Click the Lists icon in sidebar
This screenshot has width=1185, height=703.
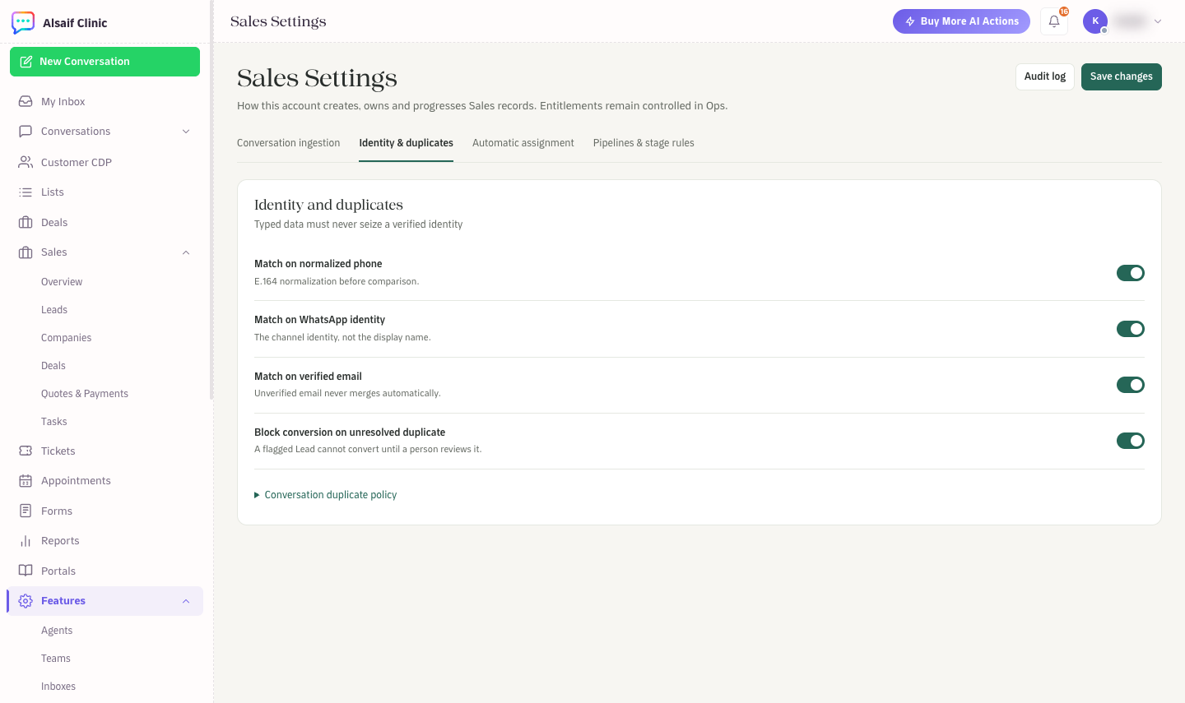coord(26,192)
